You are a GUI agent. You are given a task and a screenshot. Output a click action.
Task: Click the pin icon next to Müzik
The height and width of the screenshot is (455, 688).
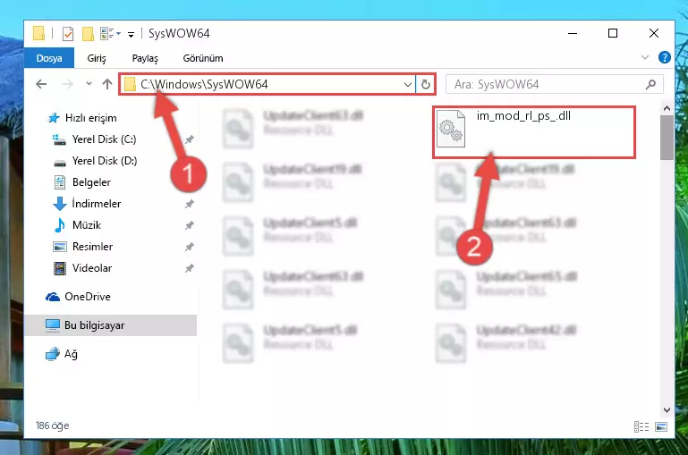coord(189,226)
